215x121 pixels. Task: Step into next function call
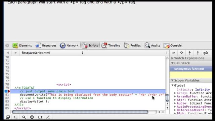point(189,53)
